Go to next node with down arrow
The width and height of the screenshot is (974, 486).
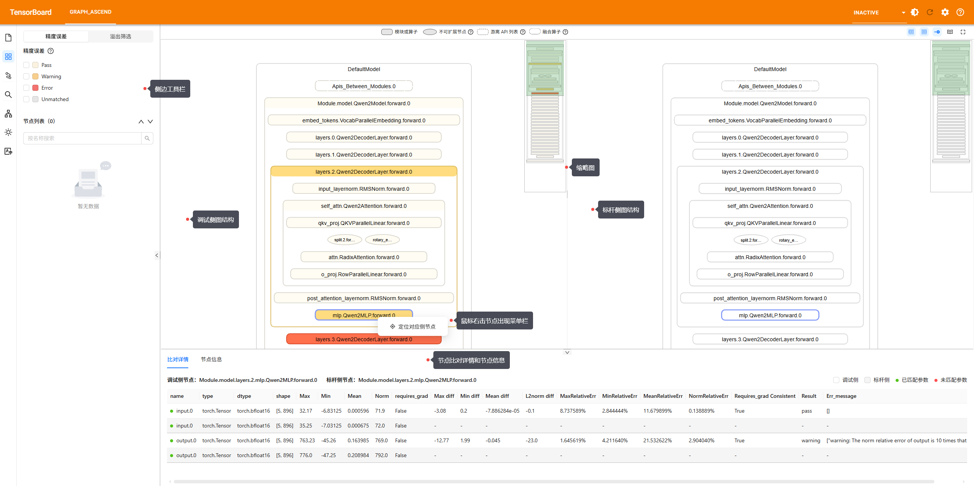click(150, 122)
